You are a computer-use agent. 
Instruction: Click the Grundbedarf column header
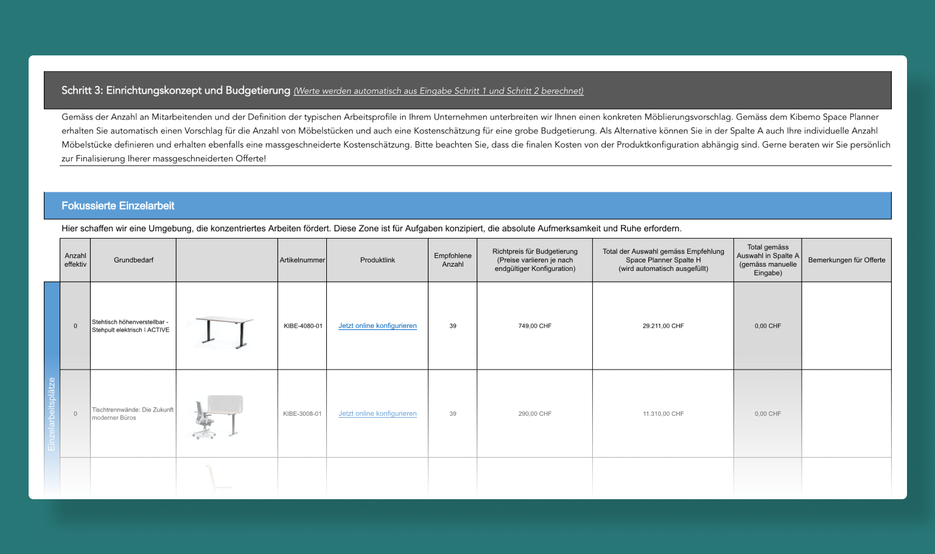point(133,260)
